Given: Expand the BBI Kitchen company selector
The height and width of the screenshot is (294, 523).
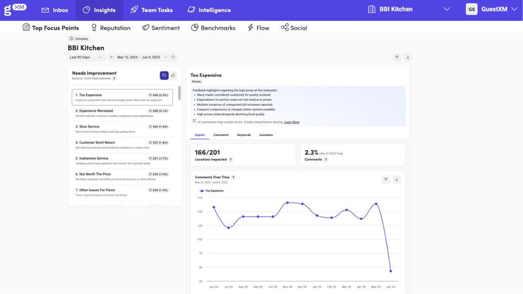Looking at the screenshot, I should click(x=446, y=9).
